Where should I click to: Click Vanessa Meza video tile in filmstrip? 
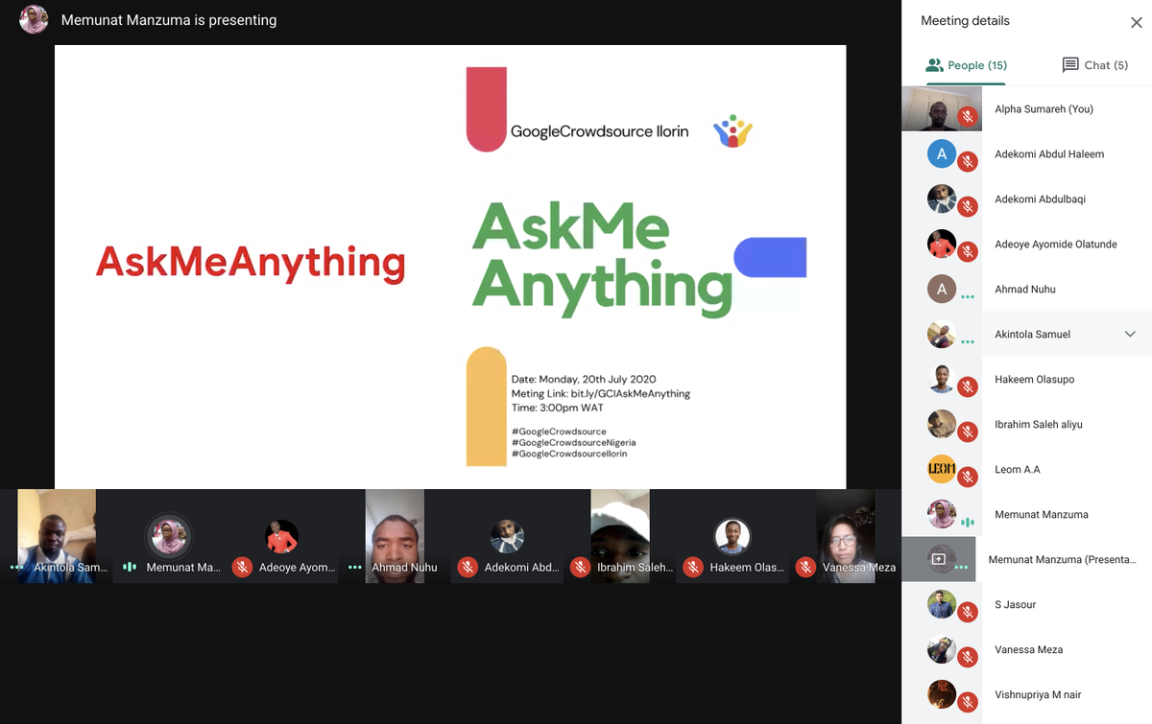pos(845,535)
